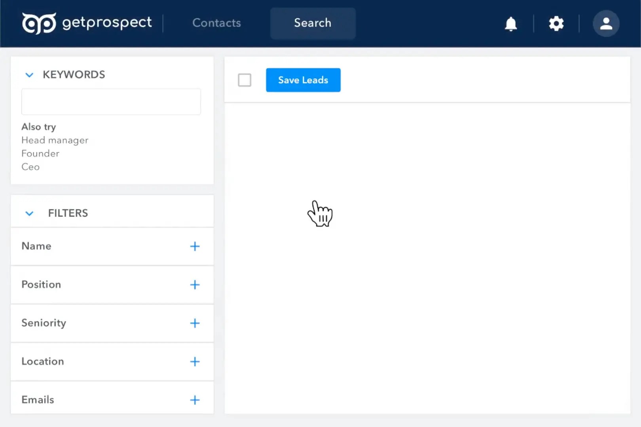Switch to the Contacts tab
Viewport: 641px width, 427px height.
coord(216,23)
